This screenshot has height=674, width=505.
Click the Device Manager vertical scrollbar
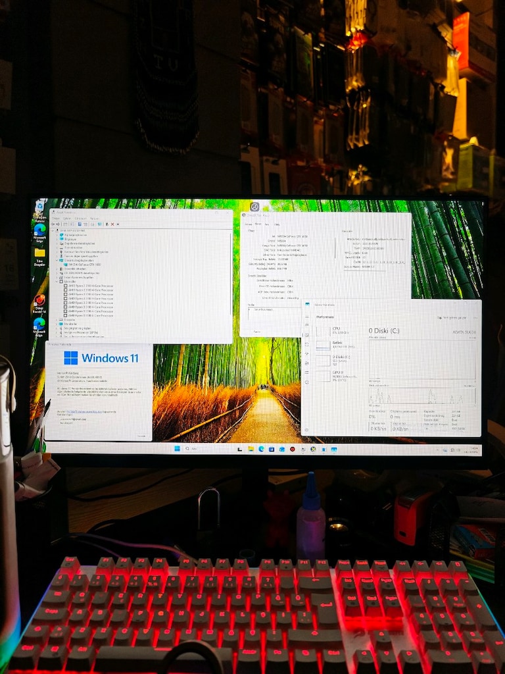point(231,274)
